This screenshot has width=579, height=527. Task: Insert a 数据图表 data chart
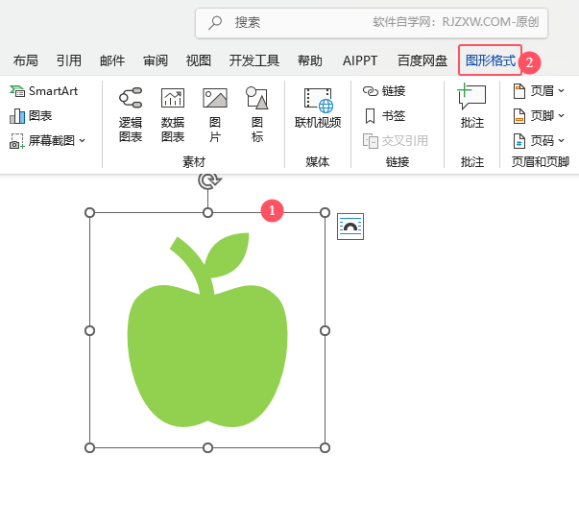[x=173, y=115]
